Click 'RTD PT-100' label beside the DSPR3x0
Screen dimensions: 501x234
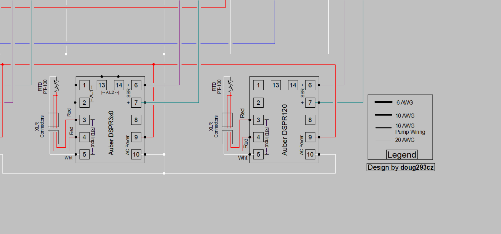43,87
